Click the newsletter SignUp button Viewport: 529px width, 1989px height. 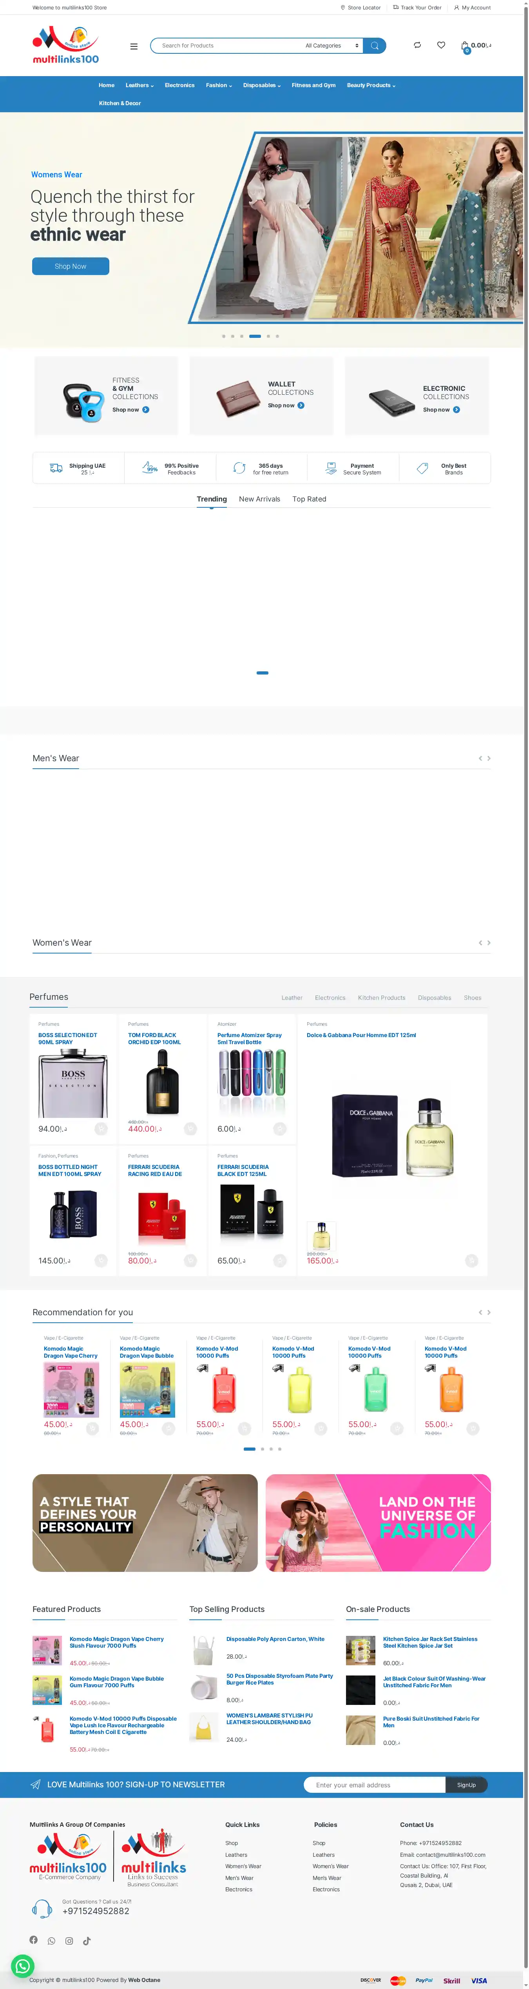point(467,1785)
